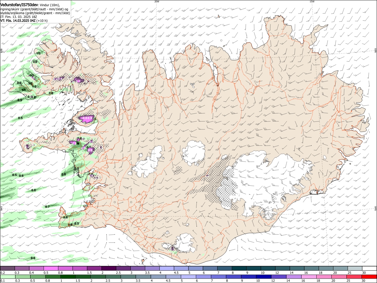Pick the light green 0.3 rain scale swatch
The height and width of the screenshot is (283, 377).
tap(23, 277)
